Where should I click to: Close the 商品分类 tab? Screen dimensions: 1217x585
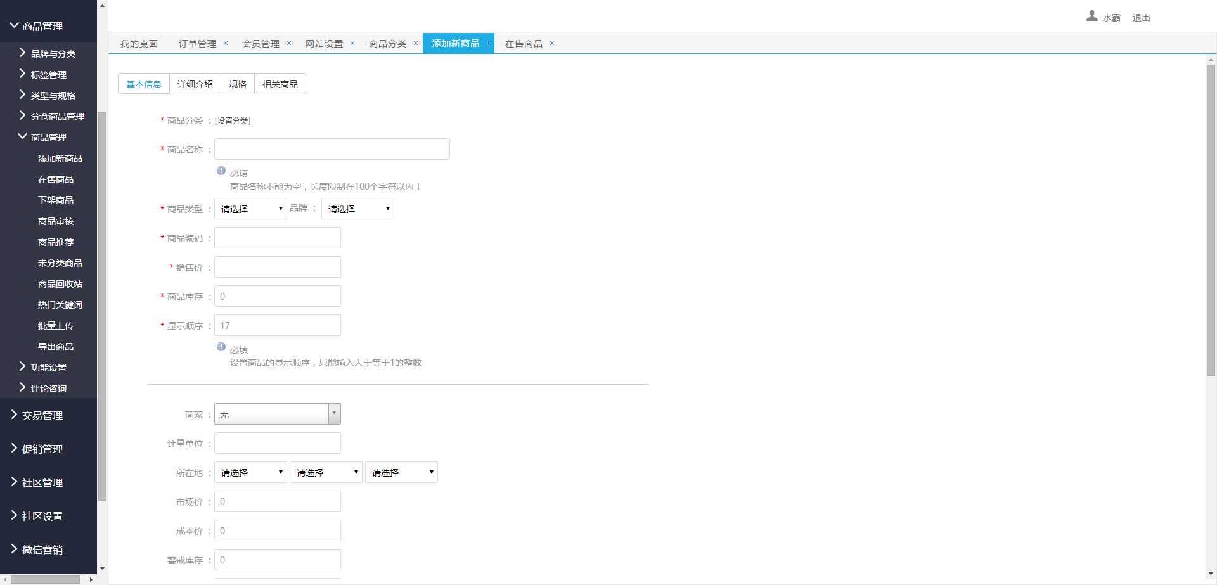(416, 43)
